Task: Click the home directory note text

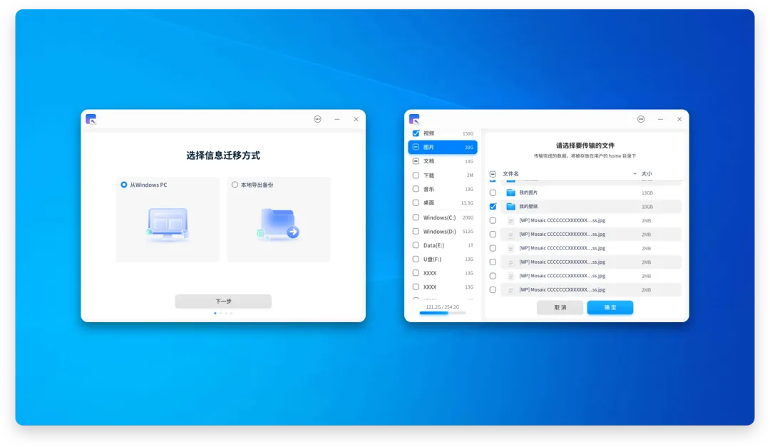Action: coord(585,156)
